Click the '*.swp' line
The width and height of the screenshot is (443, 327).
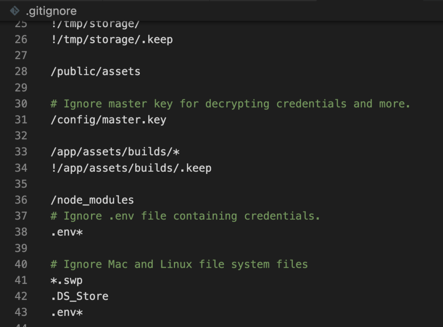pyautogui.click(x=67, y=280)
